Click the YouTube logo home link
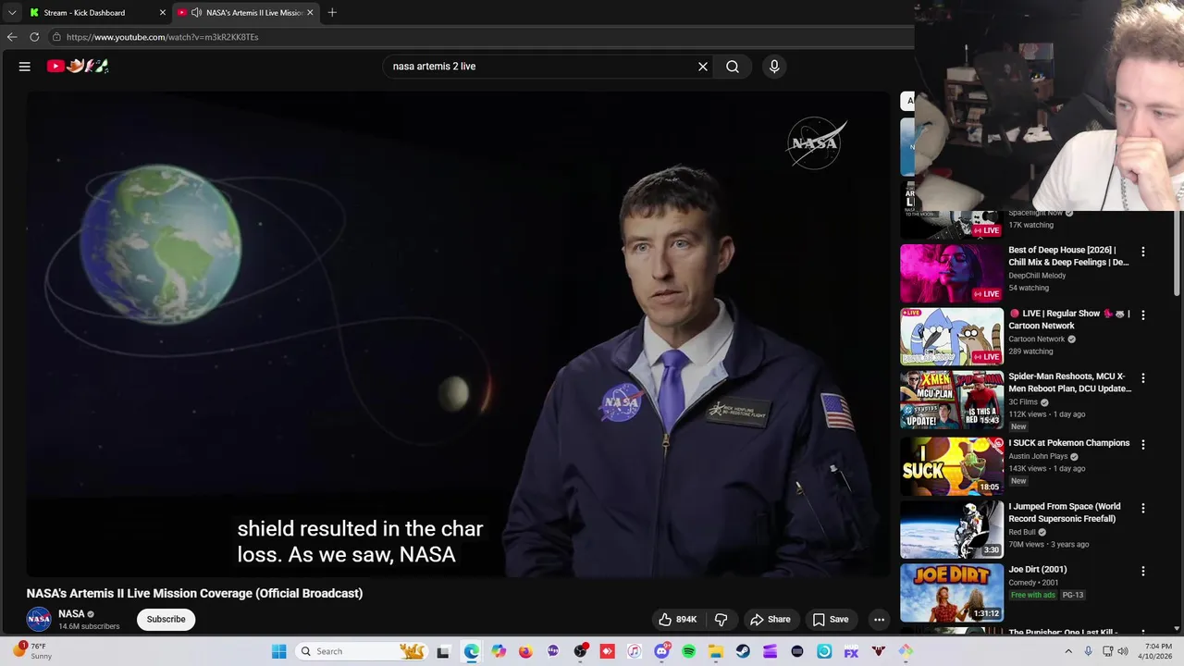1184x666 pixels. (79, 66)
